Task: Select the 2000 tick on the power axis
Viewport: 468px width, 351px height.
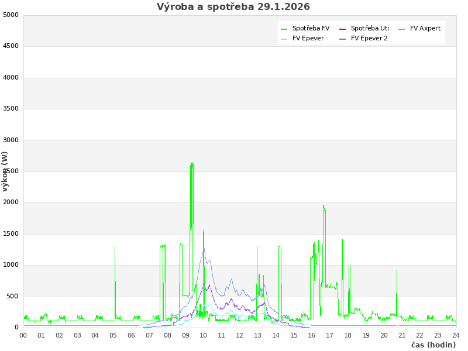Action: [x=11, y=202]
